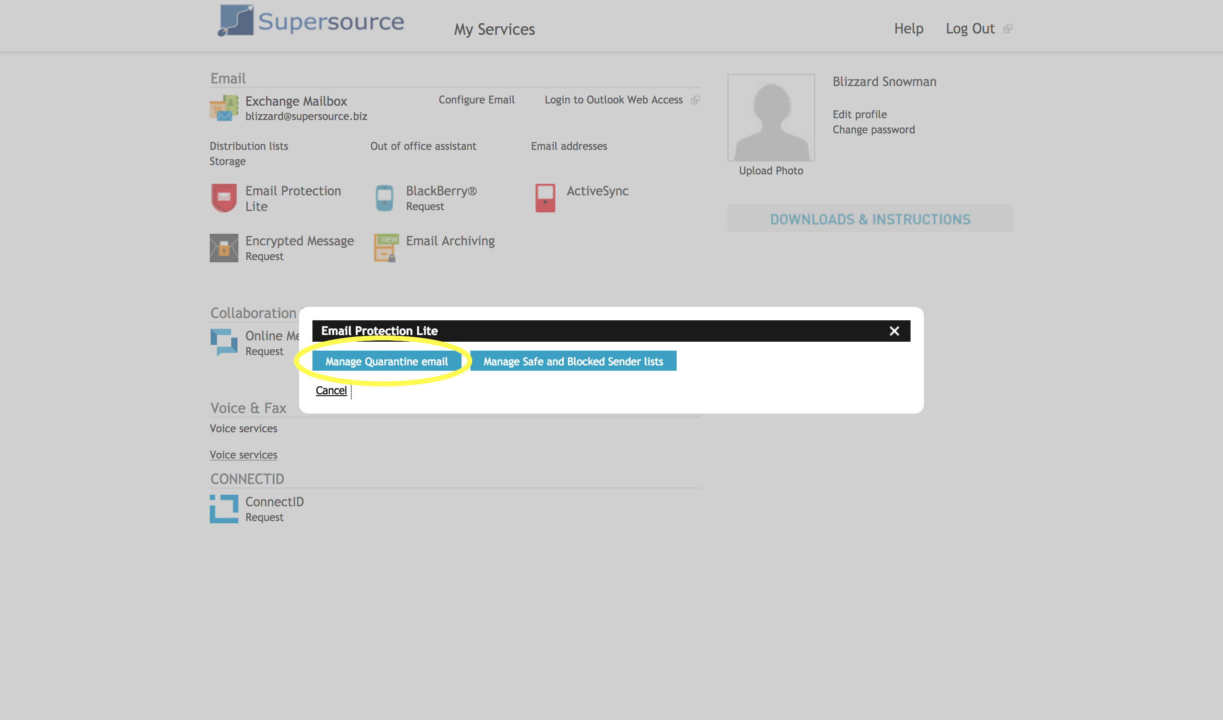This screenshot has height=720, width=1223.
Task: Click the Online Meeting collaboration icon
Action: (x=224, y=343)
